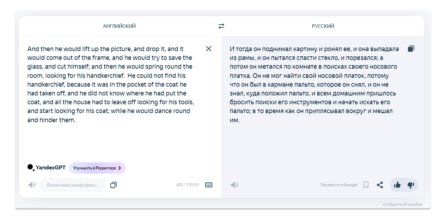The width and height of the screenshot is (446, 218).
Task: Open the on-screen keyboard
Action: pyautogui.click(x=209, y=185)
